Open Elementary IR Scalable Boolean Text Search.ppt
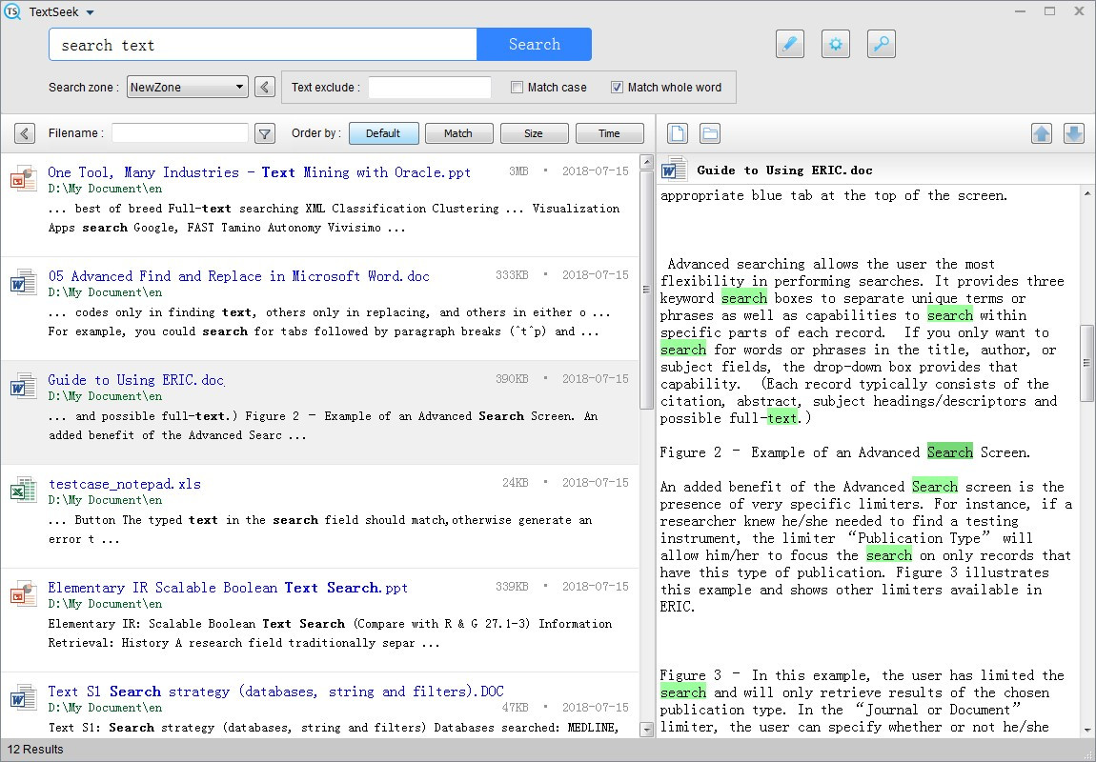This screenshot has height=762, width=1096. [228, 588]
